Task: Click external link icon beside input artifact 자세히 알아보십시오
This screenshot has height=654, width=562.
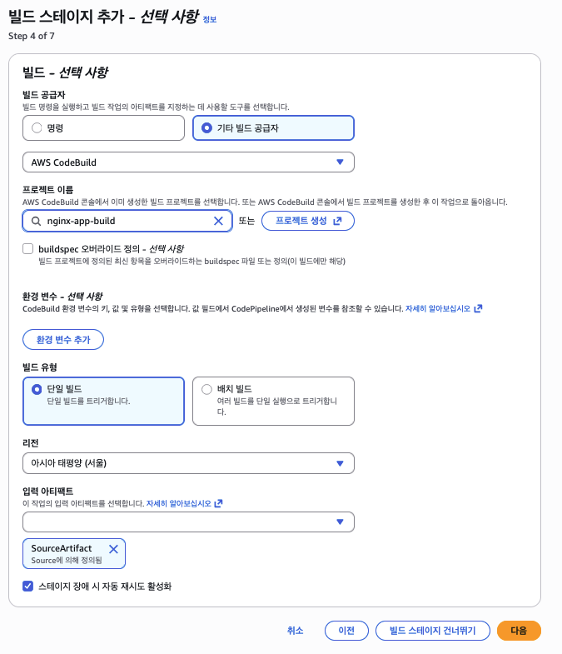Action: [218, 503]
